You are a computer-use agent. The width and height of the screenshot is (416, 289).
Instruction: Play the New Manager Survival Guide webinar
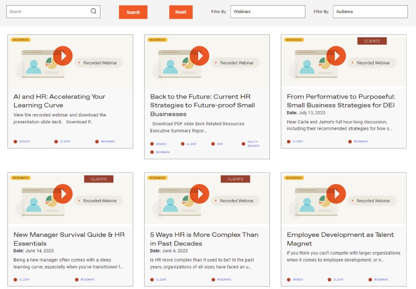tap(63, 194)
